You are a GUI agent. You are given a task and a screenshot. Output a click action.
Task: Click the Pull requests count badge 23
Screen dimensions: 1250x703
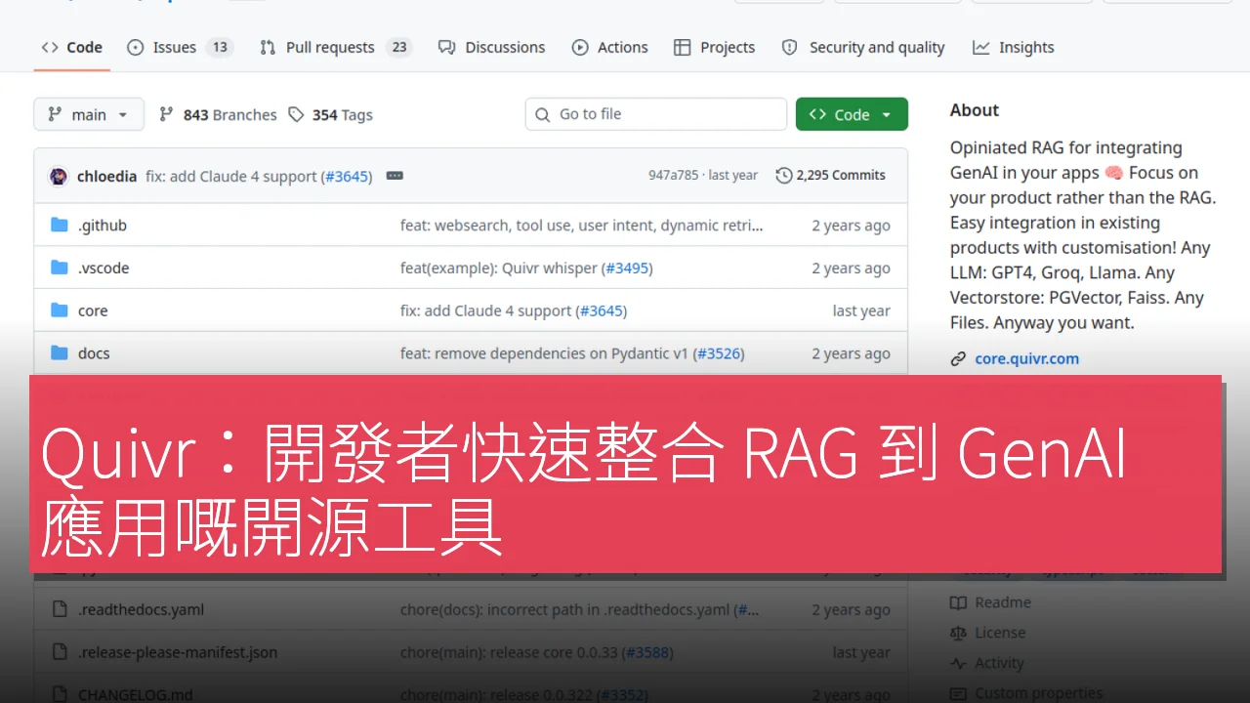coord(398,47)
